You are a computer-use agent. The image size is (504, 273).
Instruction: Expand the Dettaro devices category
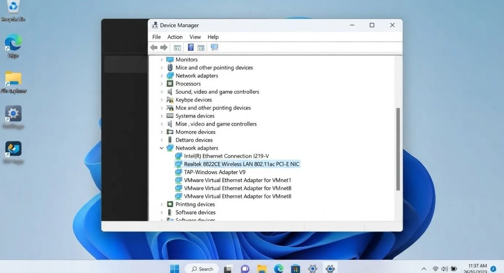(x=162, y=140)
